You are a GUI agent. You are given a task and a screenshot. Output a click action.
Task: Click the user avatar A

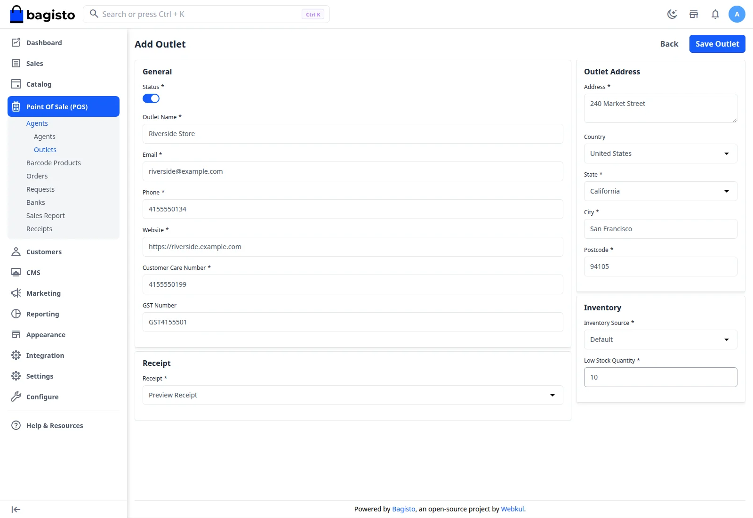(x=737, y=14)
